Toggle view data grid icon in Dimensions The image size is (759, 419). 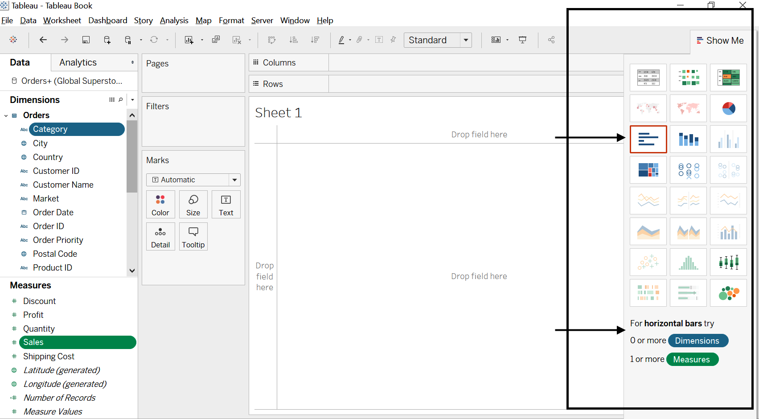(112, 100)
